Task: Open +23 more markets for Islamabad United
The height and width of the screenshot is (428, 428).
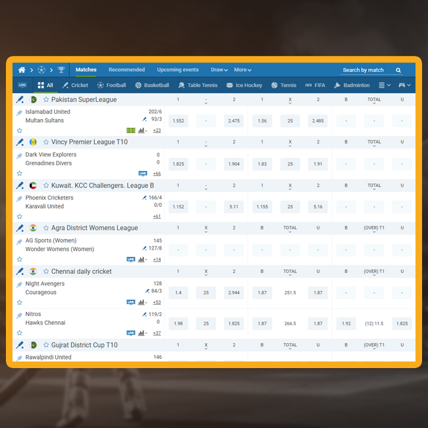Action: coord(157,130)
